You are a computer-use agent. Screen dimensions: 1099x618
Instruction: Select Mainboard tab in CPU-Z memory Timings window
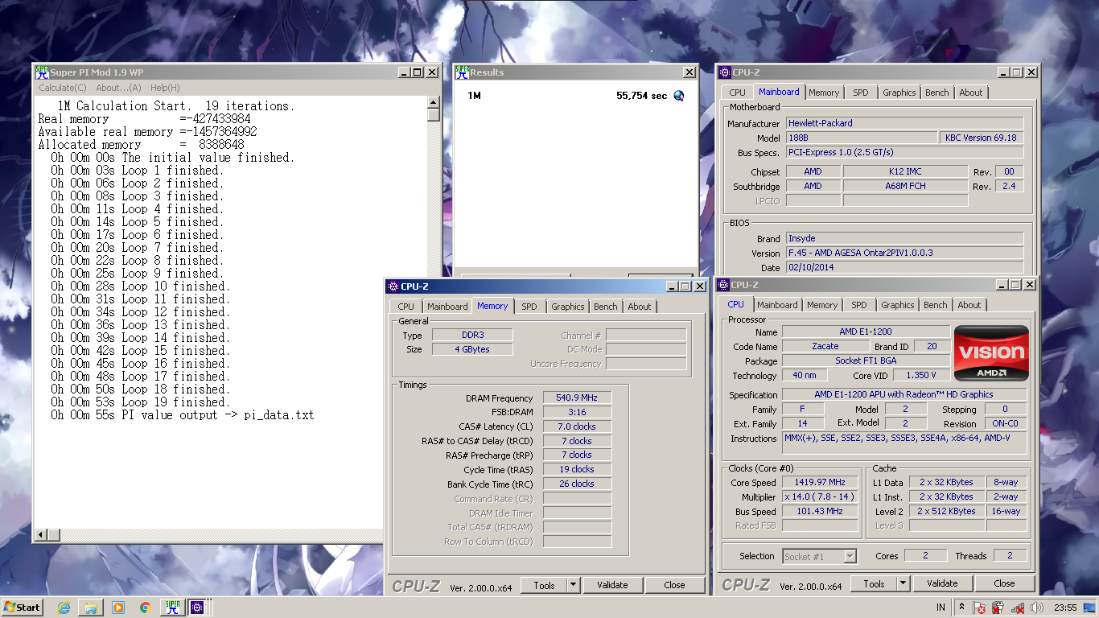(x=447, y=307)
